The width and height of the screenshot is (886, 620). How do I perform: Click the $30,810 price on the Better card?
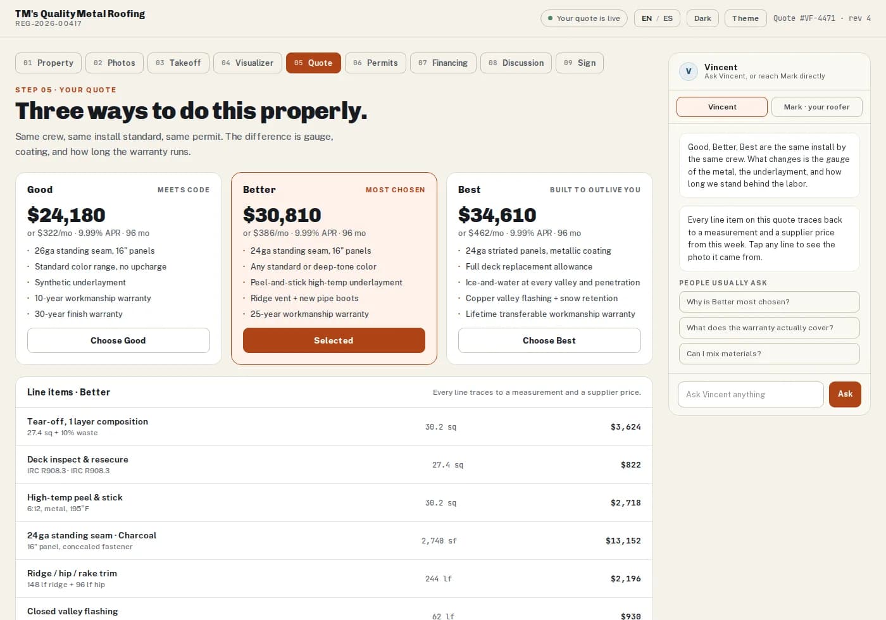[282, 215]
